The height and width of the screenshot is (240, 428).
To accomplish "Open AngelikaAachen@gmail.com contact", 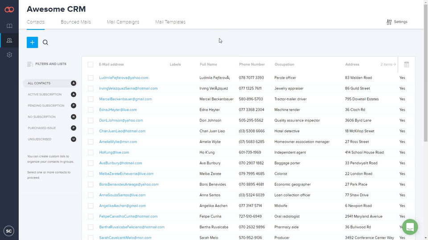I will point(123,206).
